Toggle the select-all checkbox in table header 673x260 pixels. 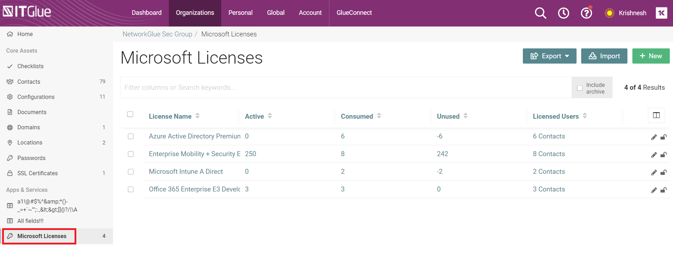[x=130, y=114]
